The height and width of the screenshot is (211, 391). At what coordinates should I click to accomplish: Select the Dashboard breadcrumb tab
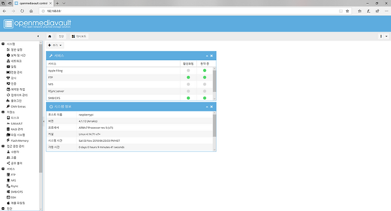(79, 36)
